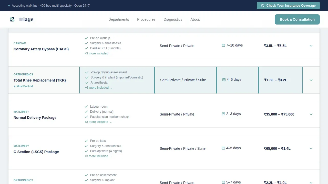The height and width of the screenshot is (184, 328).
Task: Expand the Total Knee Replacement row chevron
Action: (x=311, y=80)
